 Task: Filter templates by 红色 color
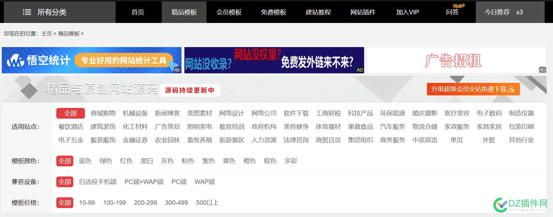click(x=126, y=161)
